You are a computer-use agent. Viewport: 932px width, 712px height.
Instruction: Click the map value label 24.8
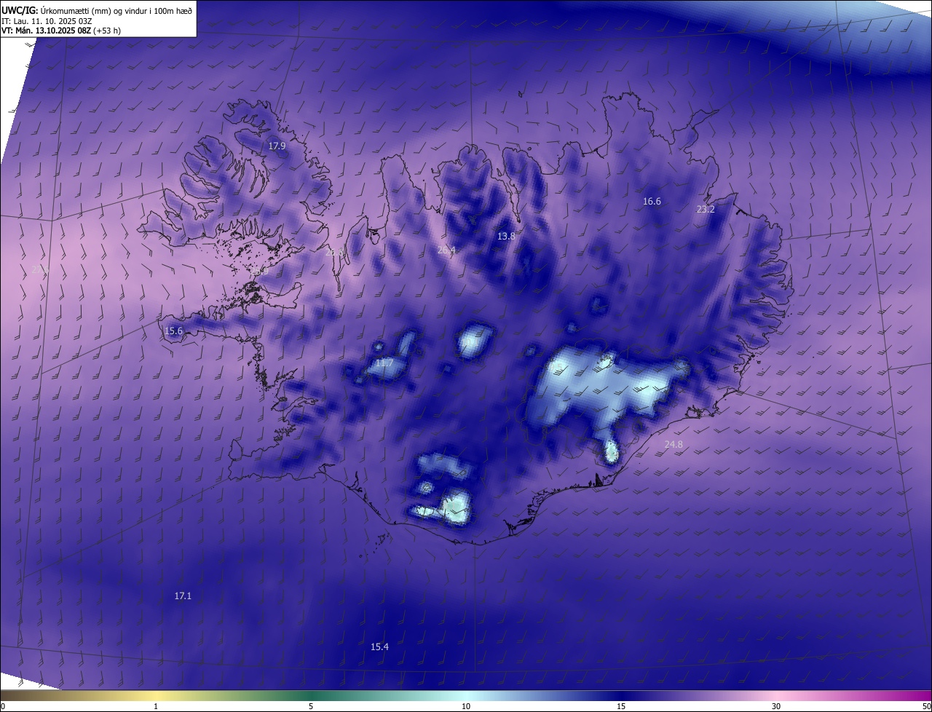pos(674,444)
